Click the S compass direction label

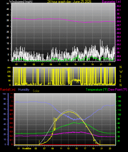120,76
